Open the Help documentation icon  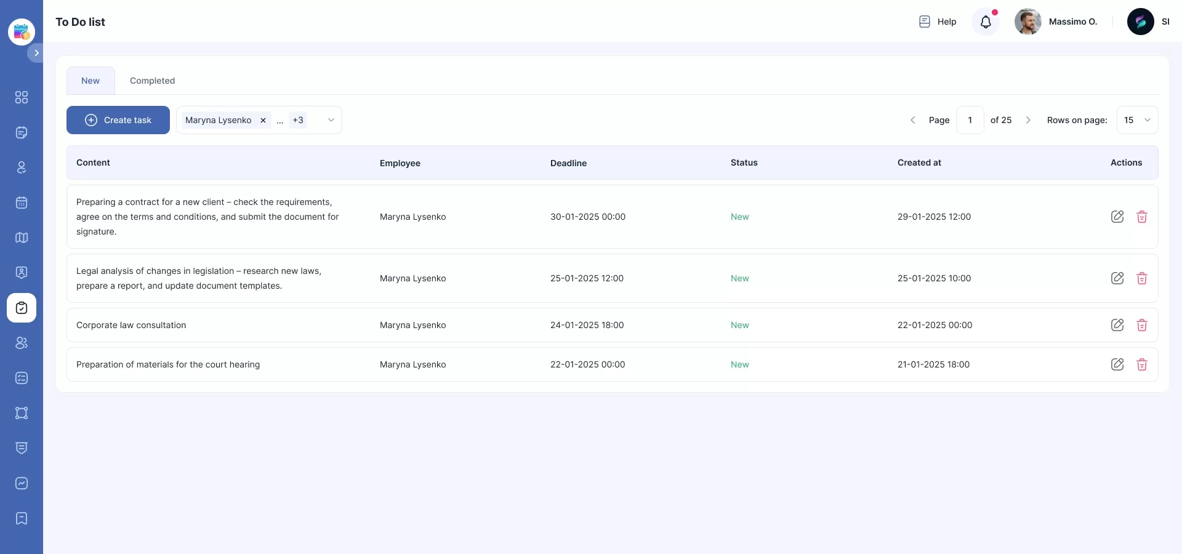pyautogui.click(x=924, y=22)
